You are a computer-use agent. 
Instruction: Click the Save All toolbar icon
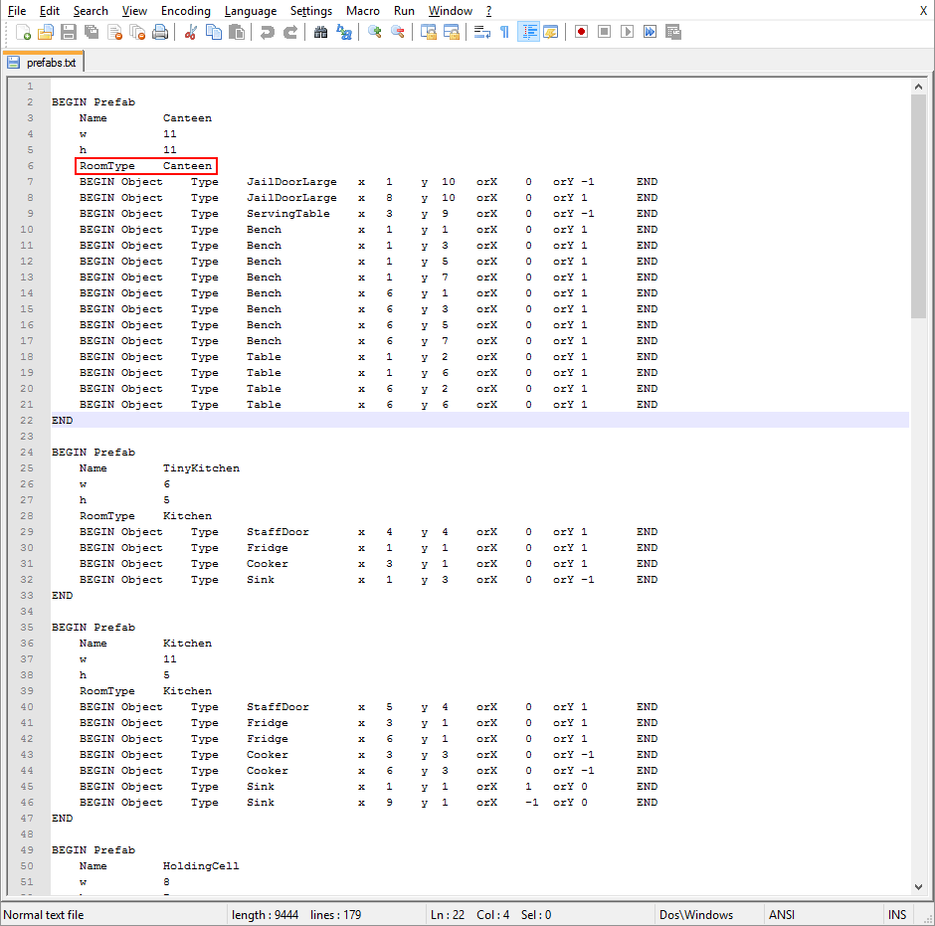(92, 32)
